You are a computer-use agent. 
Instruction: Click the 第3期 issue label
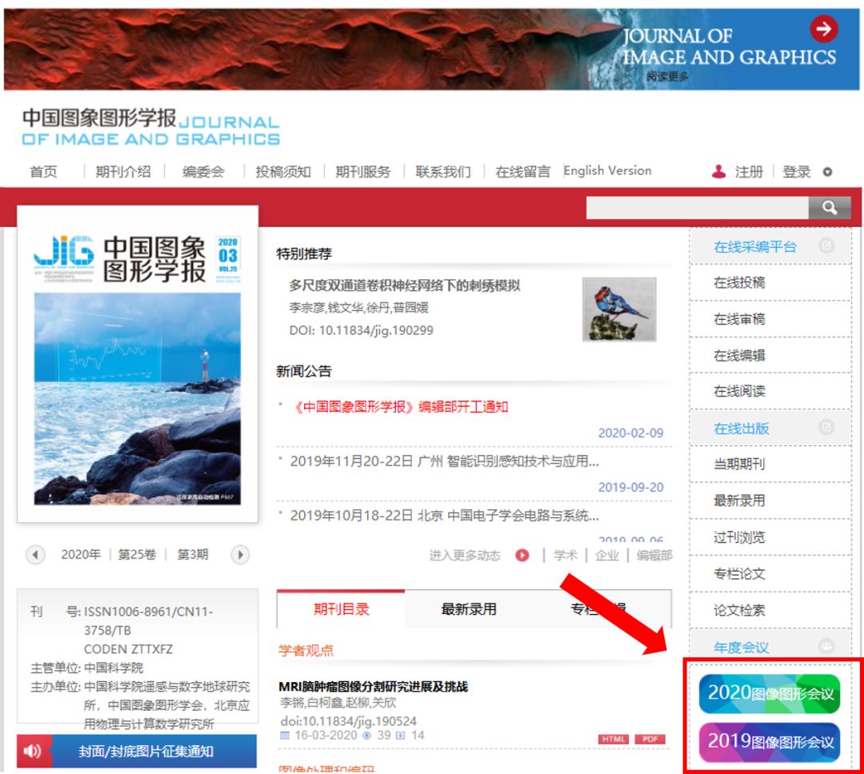pyautogui.click(x=193, y=554)
